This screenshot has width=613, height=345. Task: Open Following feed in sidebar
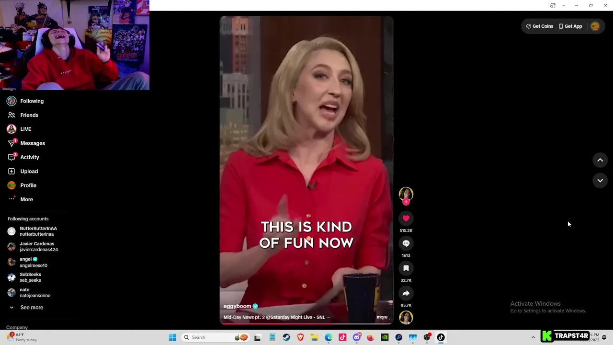(25, 101)
